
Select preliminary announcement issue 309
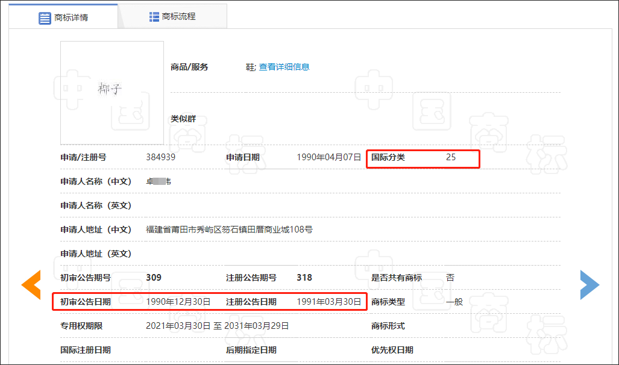[x=154, y=278]
